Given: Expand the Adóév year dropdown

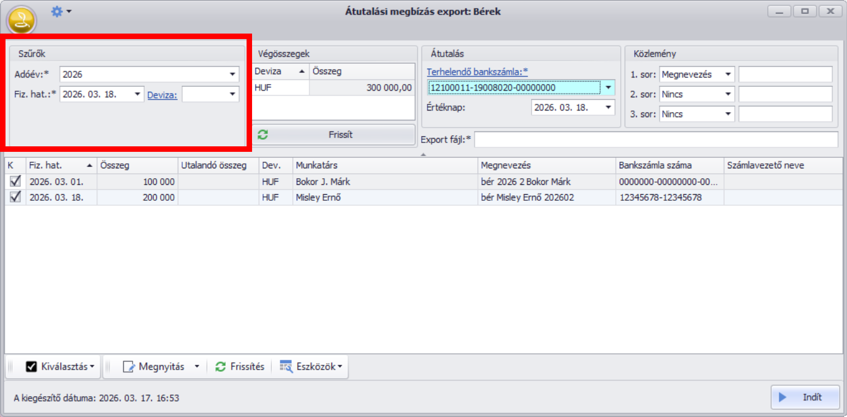Looking at the screenshot, I should (x=233, y=74).
